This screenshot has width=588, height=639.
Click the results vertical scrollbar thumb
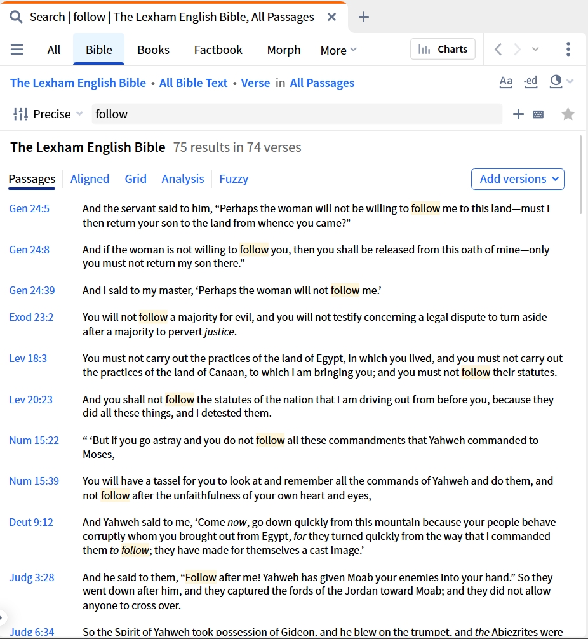pos(580,175)
